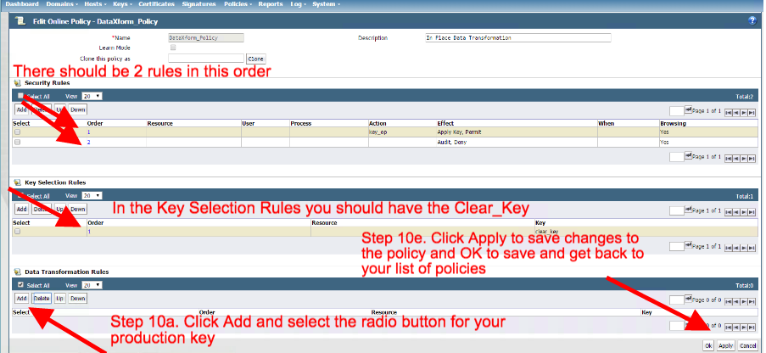This screenshot has height=353, width=766.
Task: Open the View dropdown in Security Rules
Action: click(x=93, y=97)
